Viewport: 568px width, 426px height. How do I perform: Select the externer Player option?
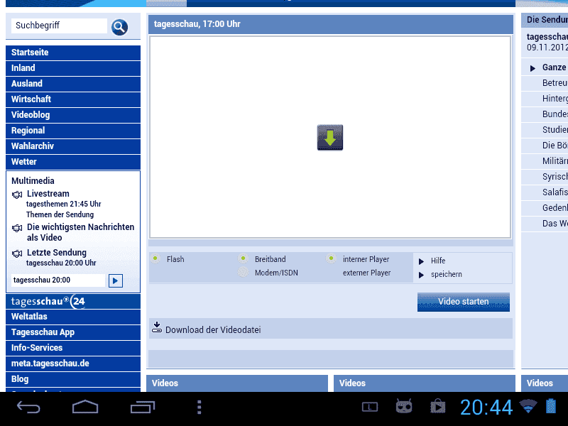(x=366, y=273)
